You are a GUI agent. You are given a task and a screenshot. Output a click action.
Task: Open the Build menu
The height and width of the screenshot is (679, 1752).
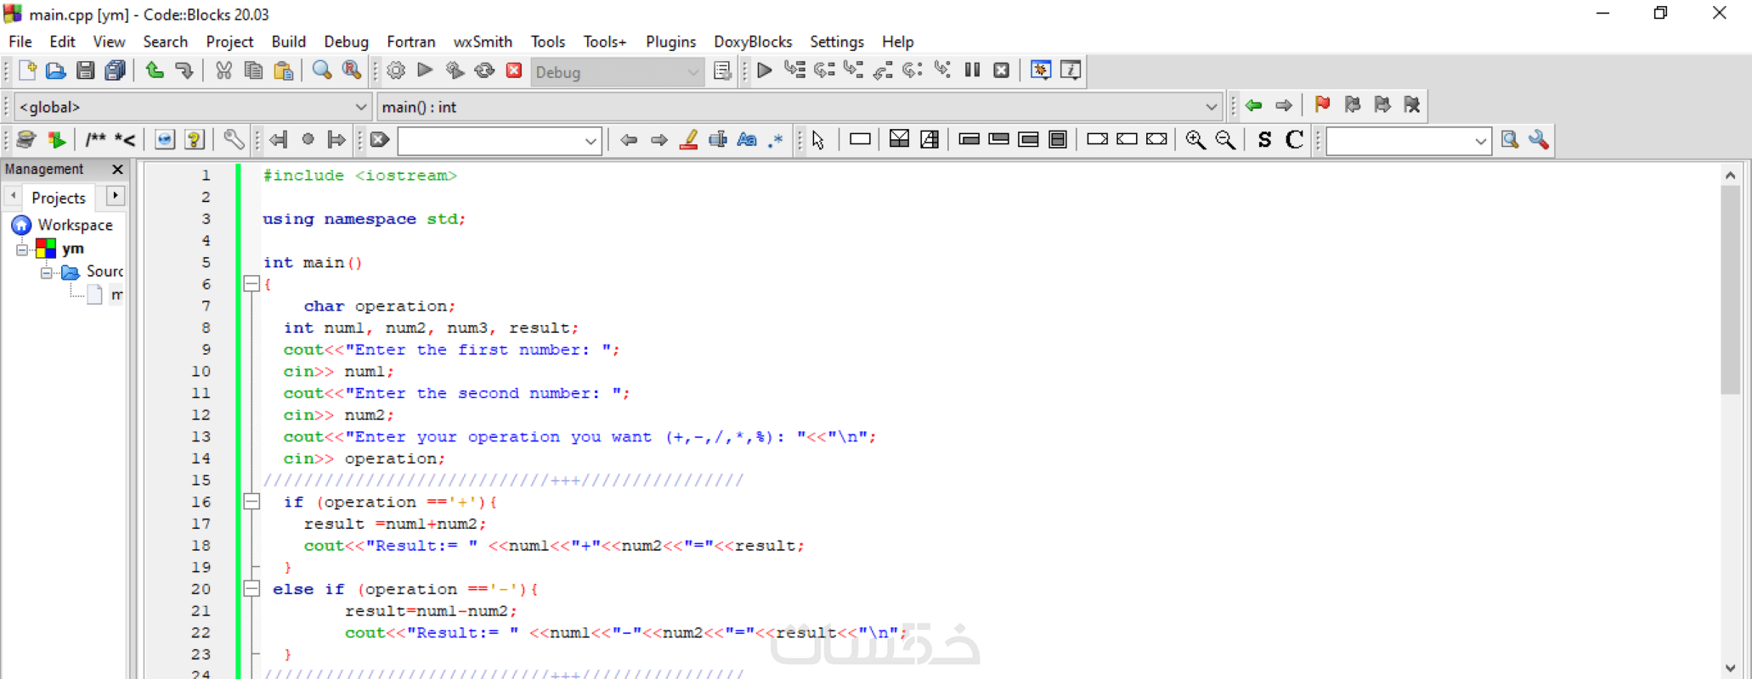[x=289, y=42]
